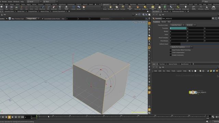The image size is (219, 123).
Task: Create a Portal Light from the shelf
Action: pyautogui.click(x=178, y=8)
